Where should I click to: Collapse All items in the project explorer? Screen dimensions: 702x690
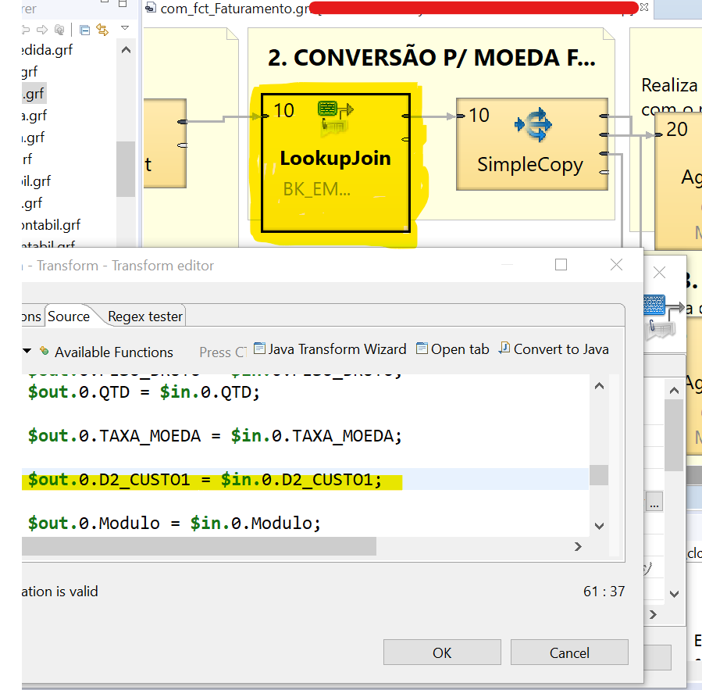84,30
